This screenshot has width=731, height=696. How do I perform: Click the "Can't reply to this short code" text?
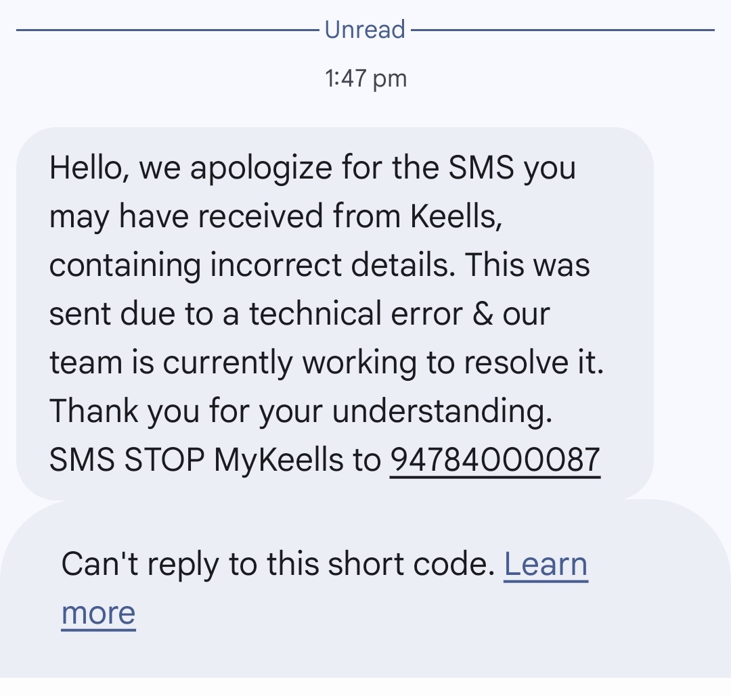pyautogui.click(x=278, y=564)
